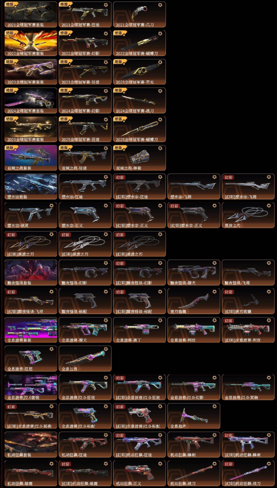Choose the non-variant 黑波之刃 chain blade

tap(248, 215)
